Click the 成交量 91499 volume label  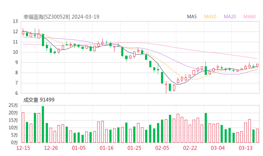coord(39,100)
